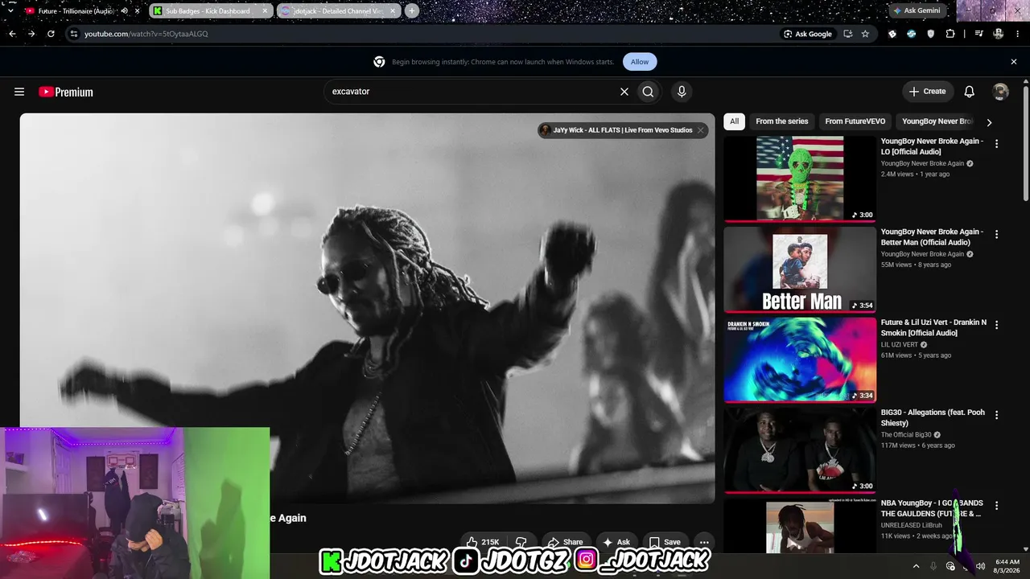The image size is (1030, 579).
Task: Open the YouTube account avatar menu
Action: 1000,92
